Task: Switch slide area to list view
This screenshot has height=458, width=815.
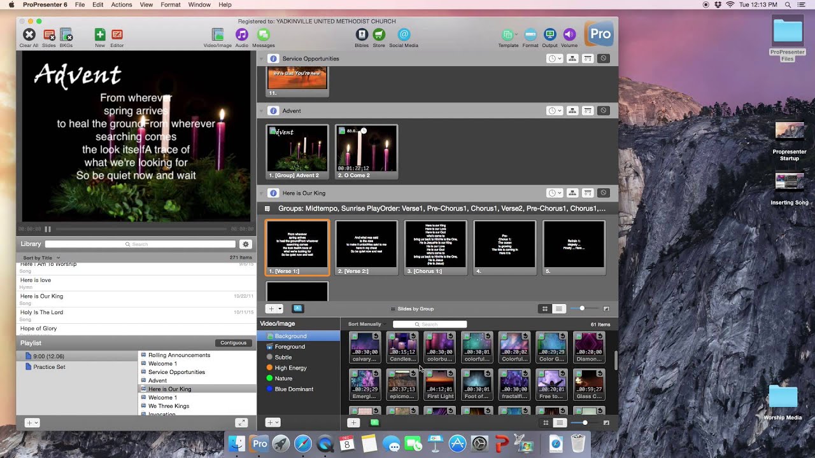Action: (559, 309)
